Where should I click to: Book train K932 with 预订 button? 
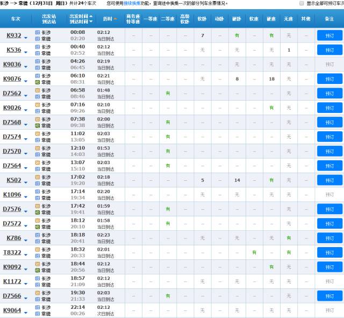pos(329,36)
